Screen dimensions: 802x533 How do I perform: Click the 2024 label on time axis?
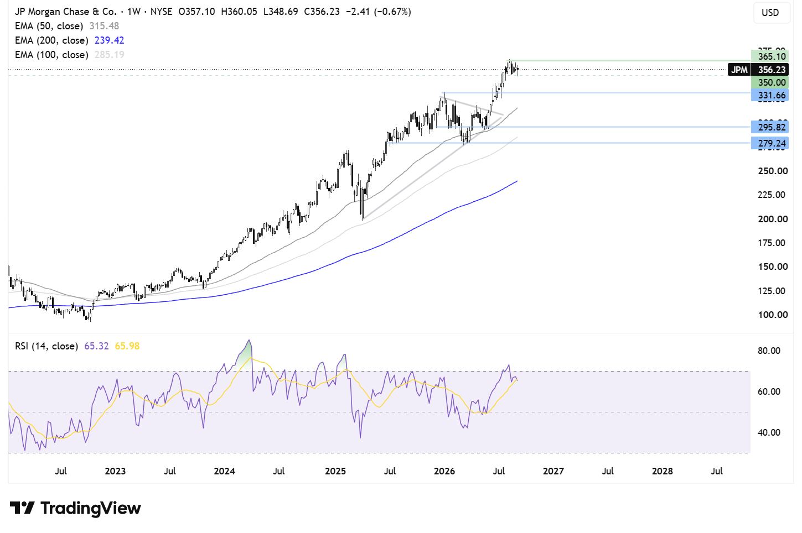click(x=224, y=471)
